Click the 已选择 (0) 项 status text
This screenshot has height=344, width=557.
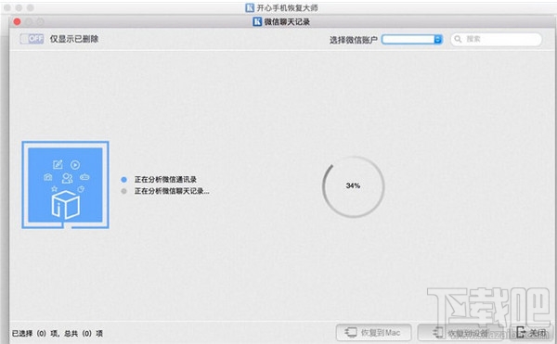pos(35,334)
